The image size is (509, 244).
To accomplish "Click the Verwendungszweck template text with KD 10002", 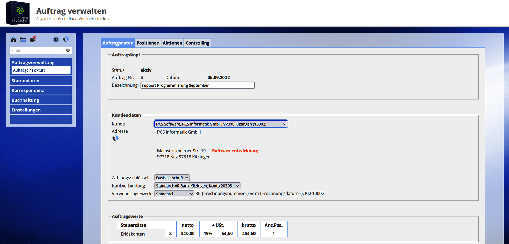I will tap(260, 194).
